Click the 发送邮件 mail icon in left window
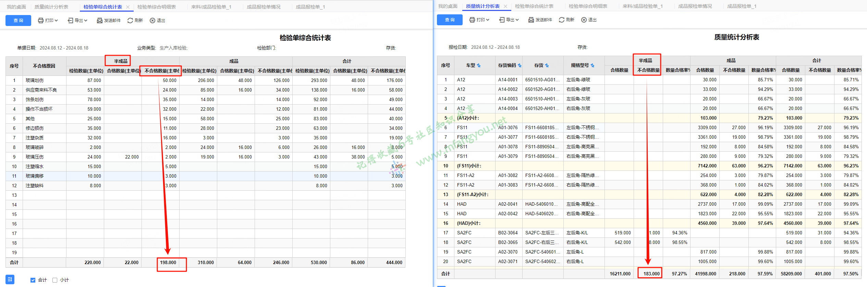 pyautogui.click(x=100, y=20)
